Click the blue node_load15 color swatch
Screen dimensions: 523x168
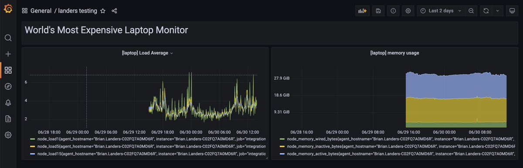(x=32, y=154)
